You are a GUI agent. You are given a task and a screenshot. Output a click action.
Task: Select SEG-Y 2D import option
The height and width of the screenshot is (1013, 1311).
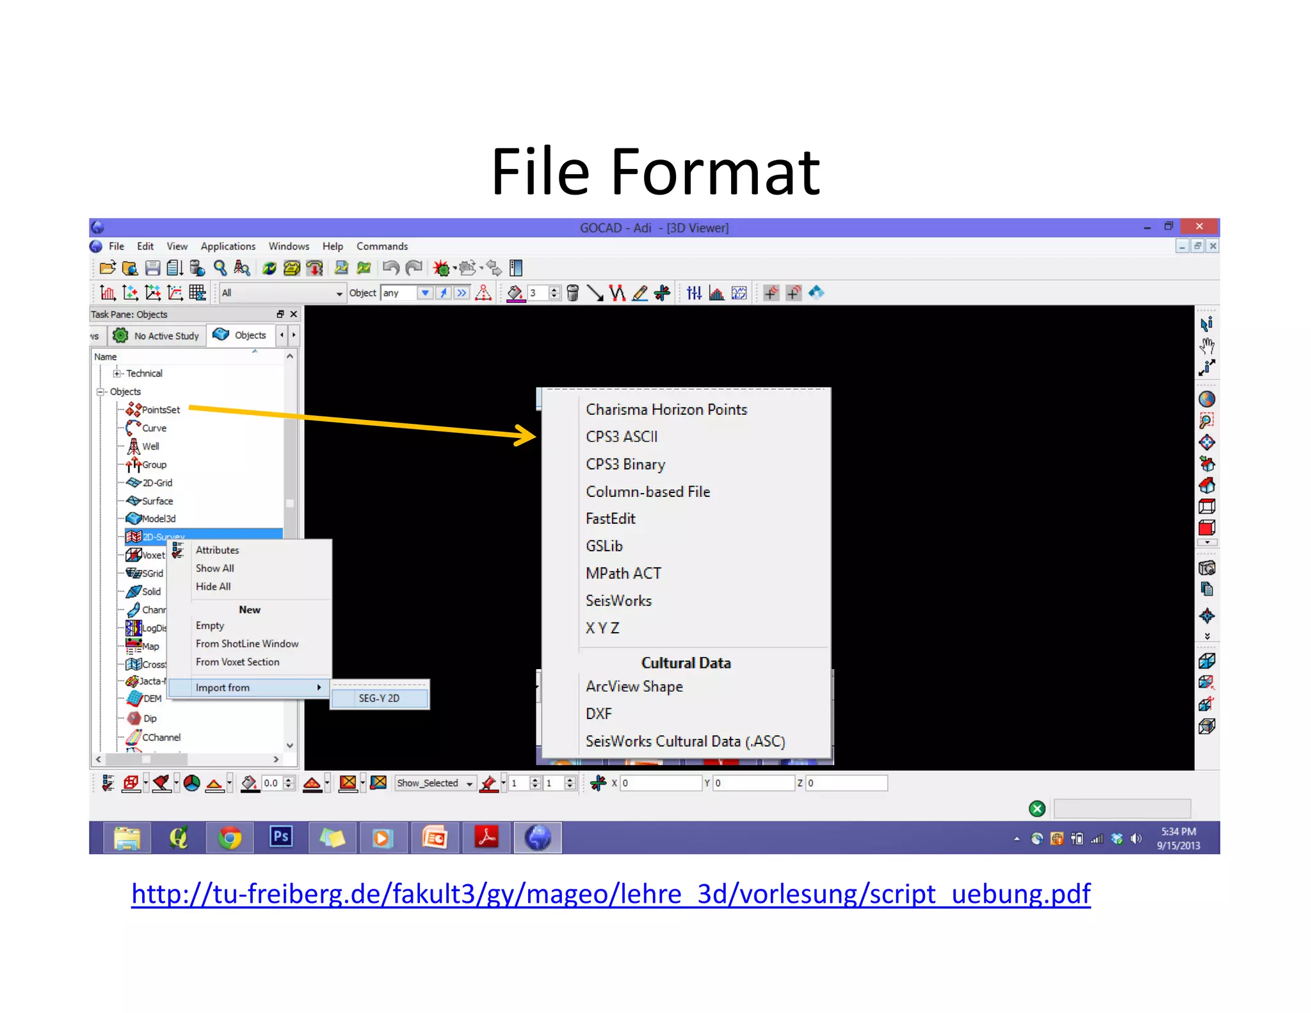click(380, 698)
